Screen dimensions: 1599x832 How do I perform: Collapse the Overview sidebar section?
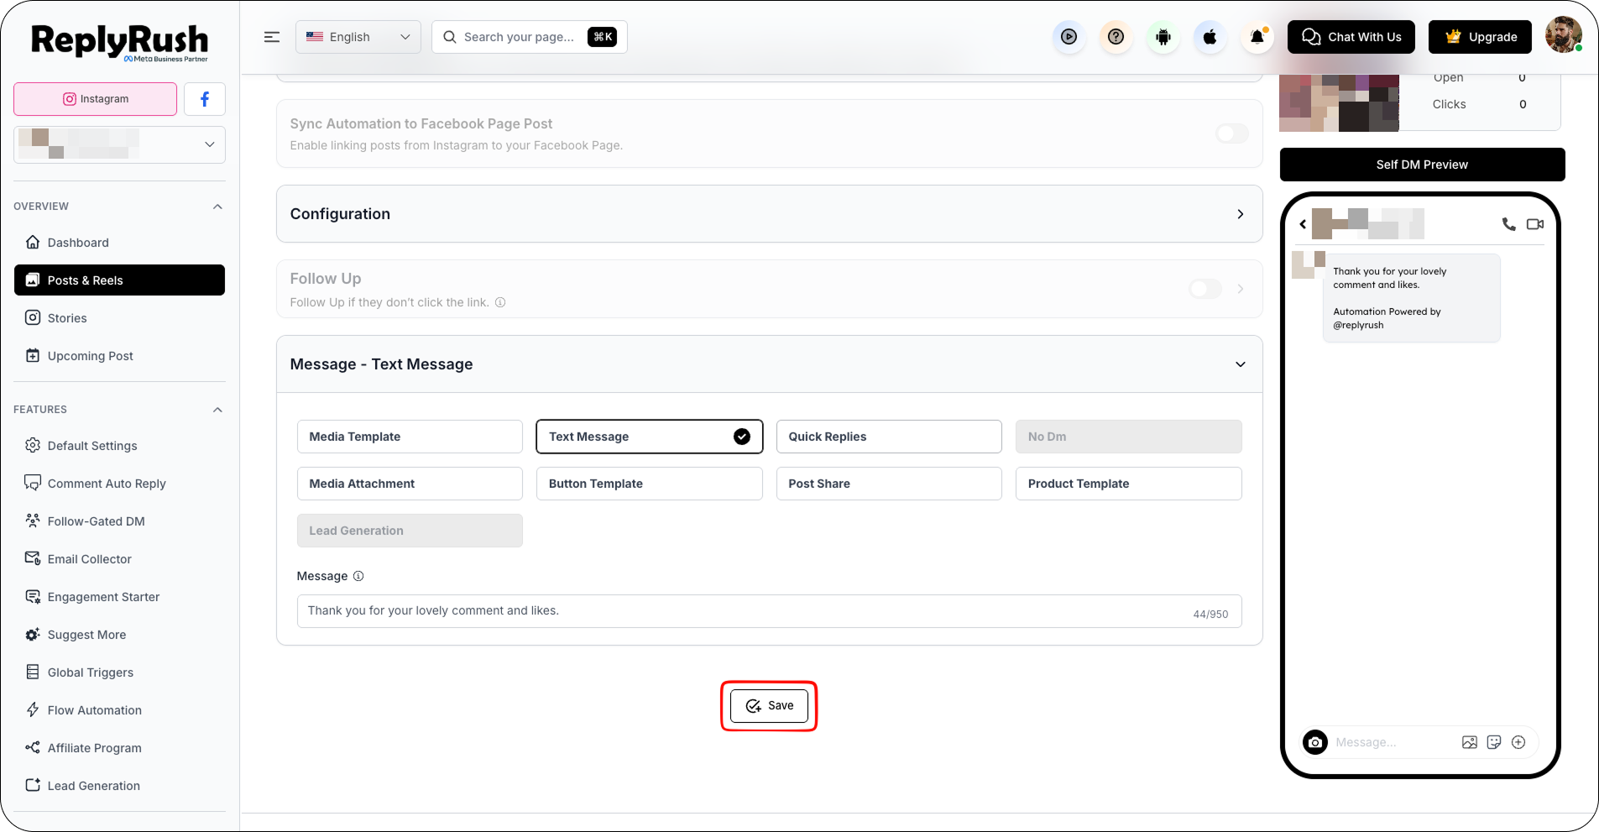pos(217,207)
